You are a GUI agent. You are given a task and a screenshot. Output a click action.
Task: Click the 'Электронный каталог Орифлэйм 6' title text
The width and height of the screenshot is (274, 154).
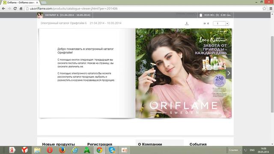[x=64, y=23]
